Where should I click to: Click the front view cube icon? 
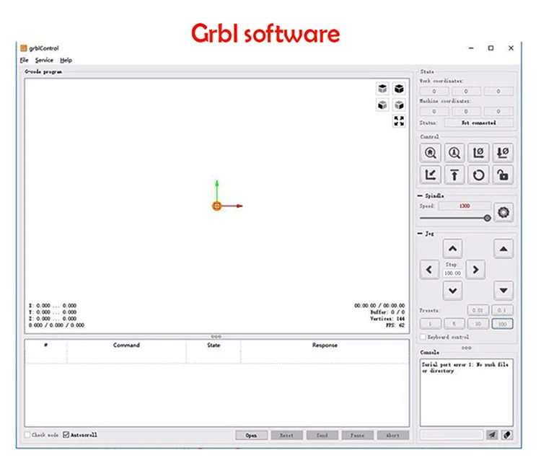[382, 105]
